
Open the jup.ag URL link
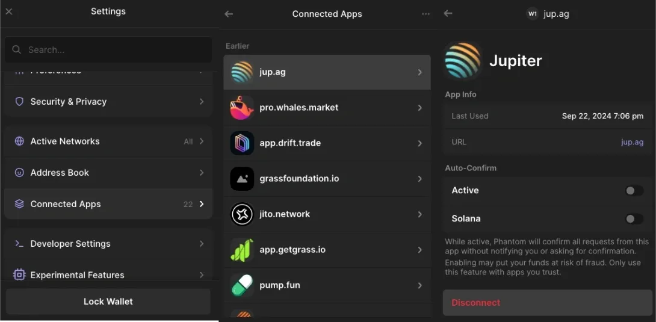[x=632, y=142]
